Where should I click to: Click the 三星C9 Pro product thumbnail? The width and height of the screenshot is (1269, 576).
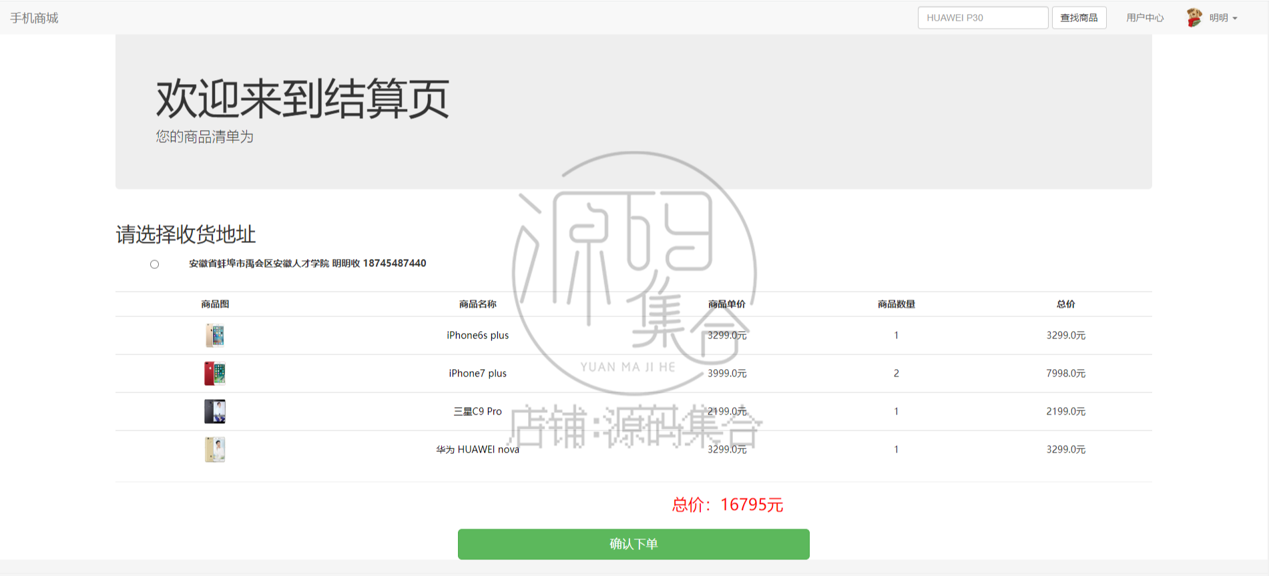215,411
